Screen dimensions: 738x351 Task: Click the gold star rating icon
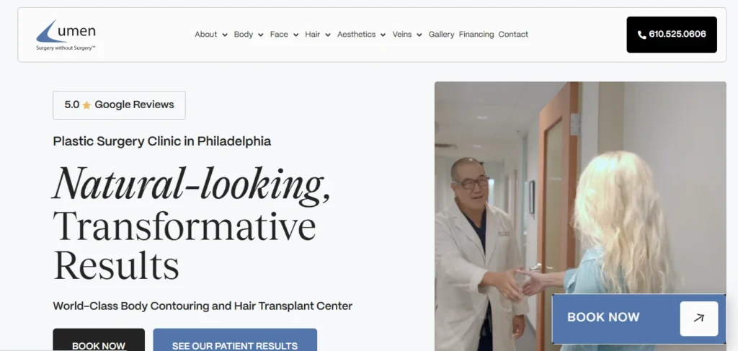point(86,105)
